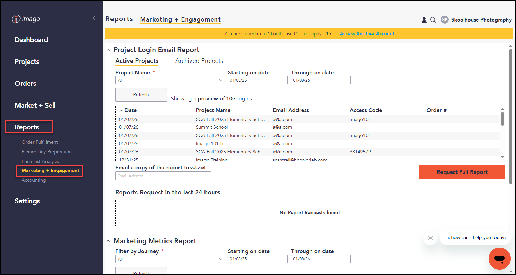Click the login preview table scrollbar
Screen dimensions: 516x275
pos(502,118)
